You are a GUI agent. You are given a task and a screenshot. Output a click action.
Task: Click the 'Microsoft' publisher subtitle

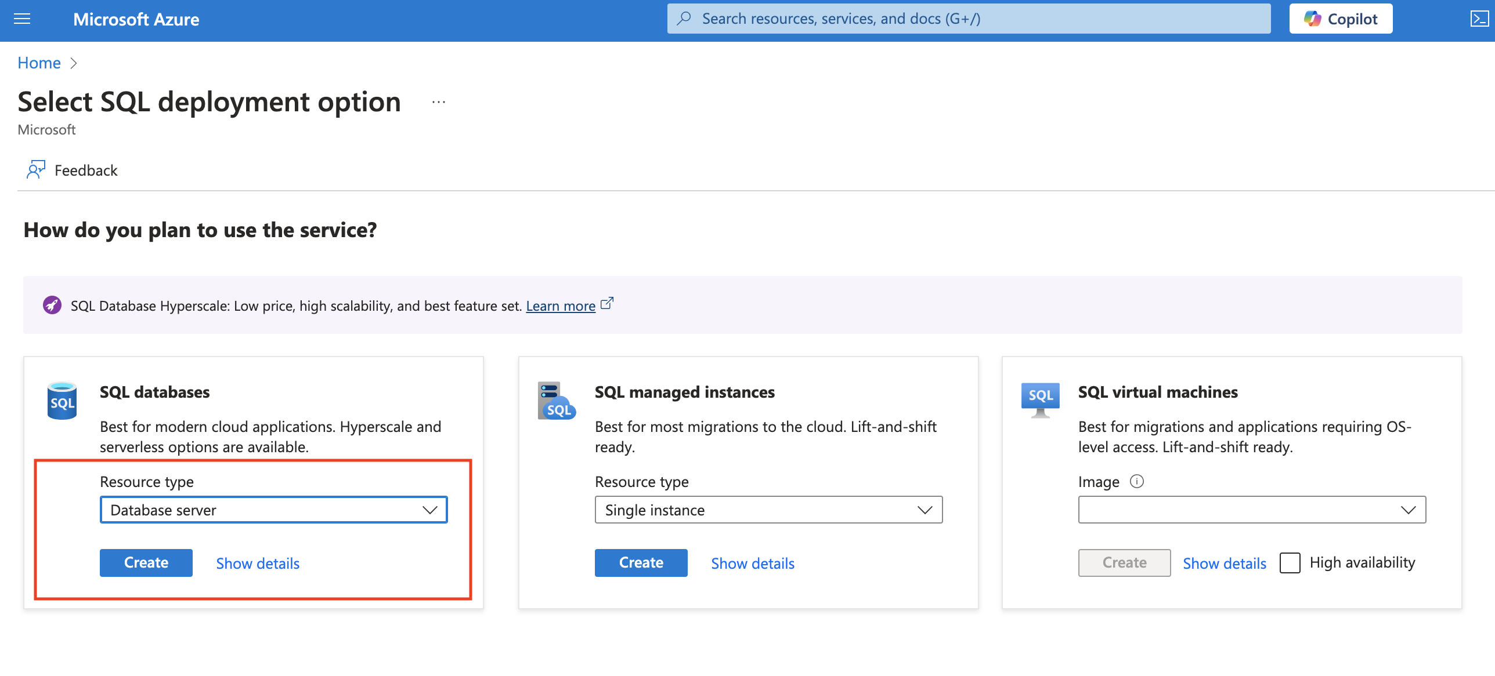46,129
